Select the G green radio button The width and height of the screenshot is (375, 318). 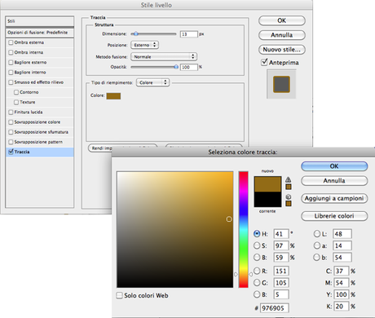click(x=257, y=283)
